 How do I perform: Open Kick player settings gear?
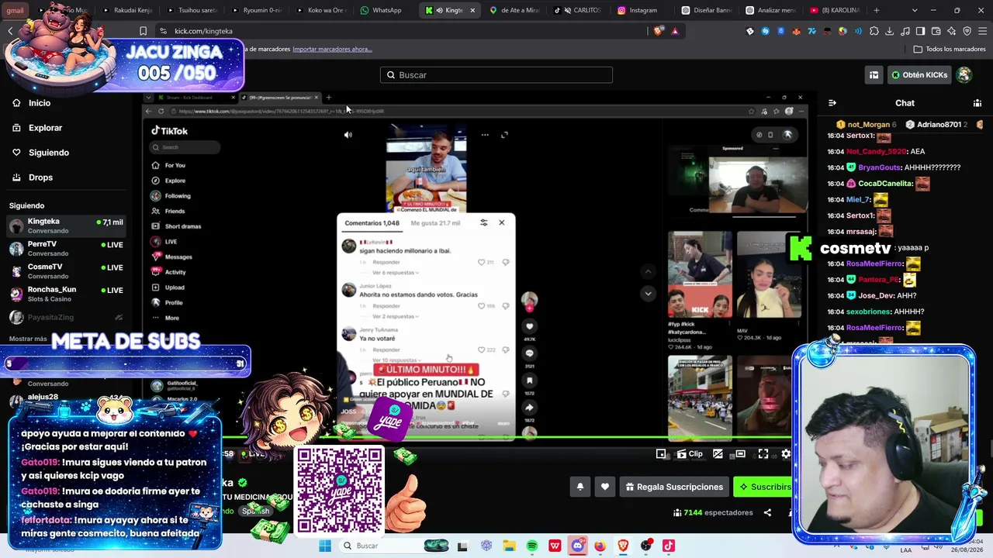pos(786,454)
